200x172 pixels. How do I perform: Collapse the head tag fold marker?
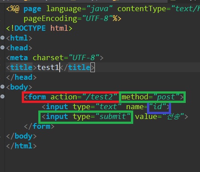pos(2,48)
